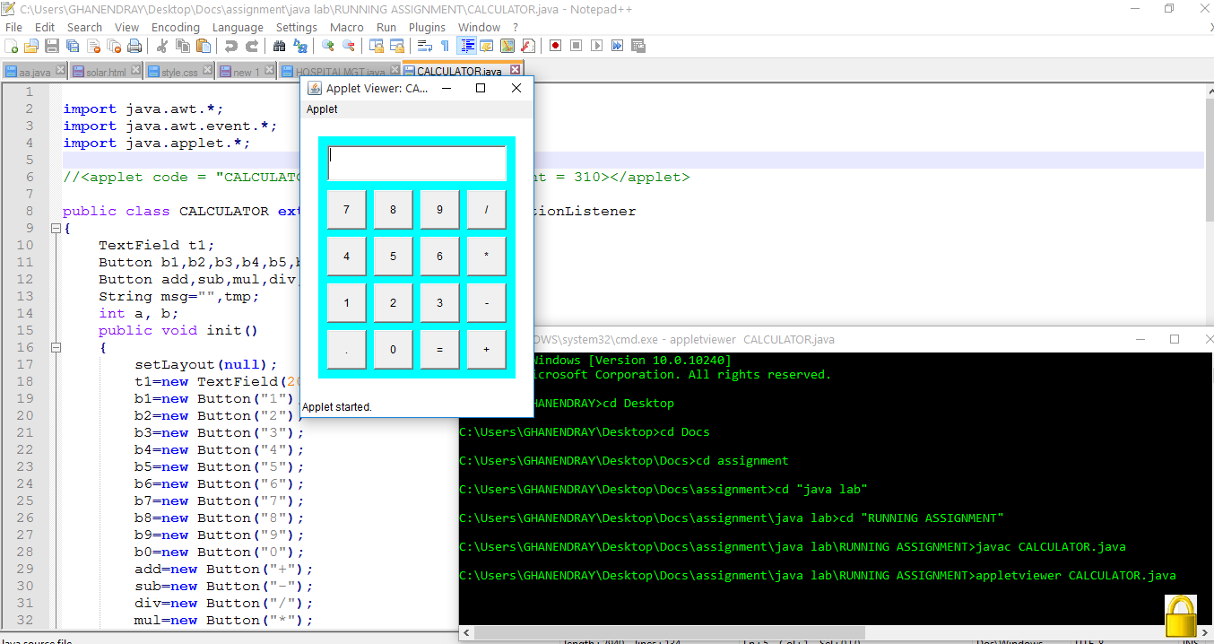1214x644 pixels.
Task: Zoom in using the toolbar icon
Action: pos(328,46)
